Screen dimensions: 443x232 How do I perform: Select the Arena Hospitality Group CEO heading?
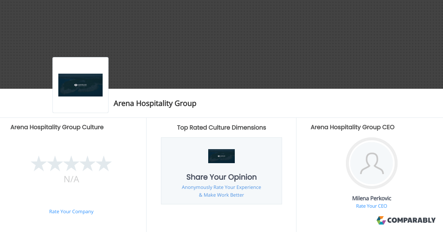pyautogui.click(x=353, y=127)
